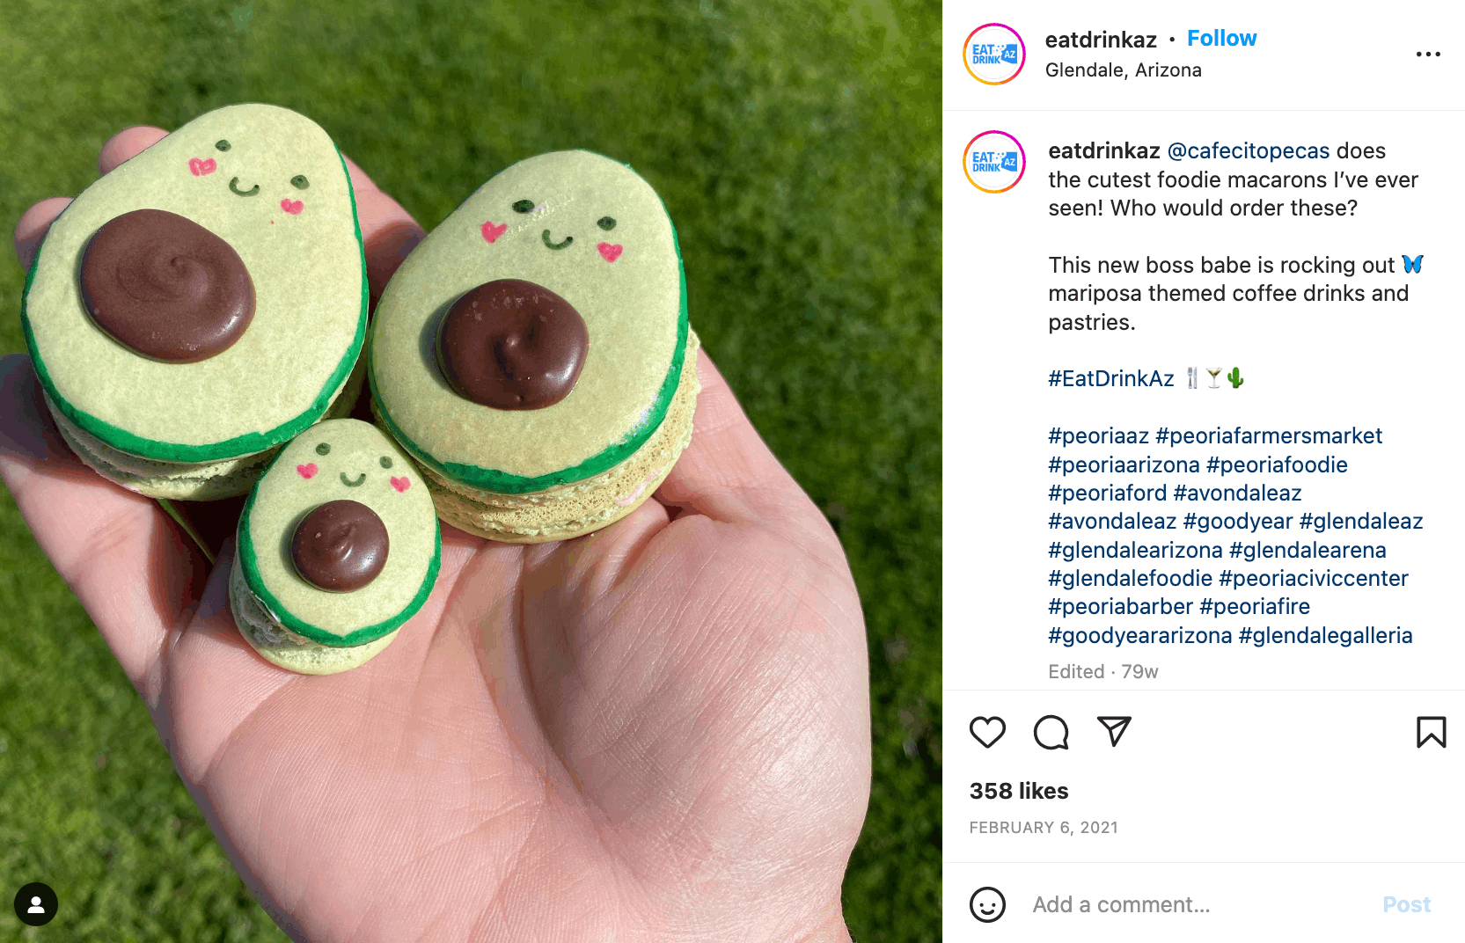Open the #peoriafarmersmarket hashtag
The image size is (1465, 943).
click(1269, 436)
